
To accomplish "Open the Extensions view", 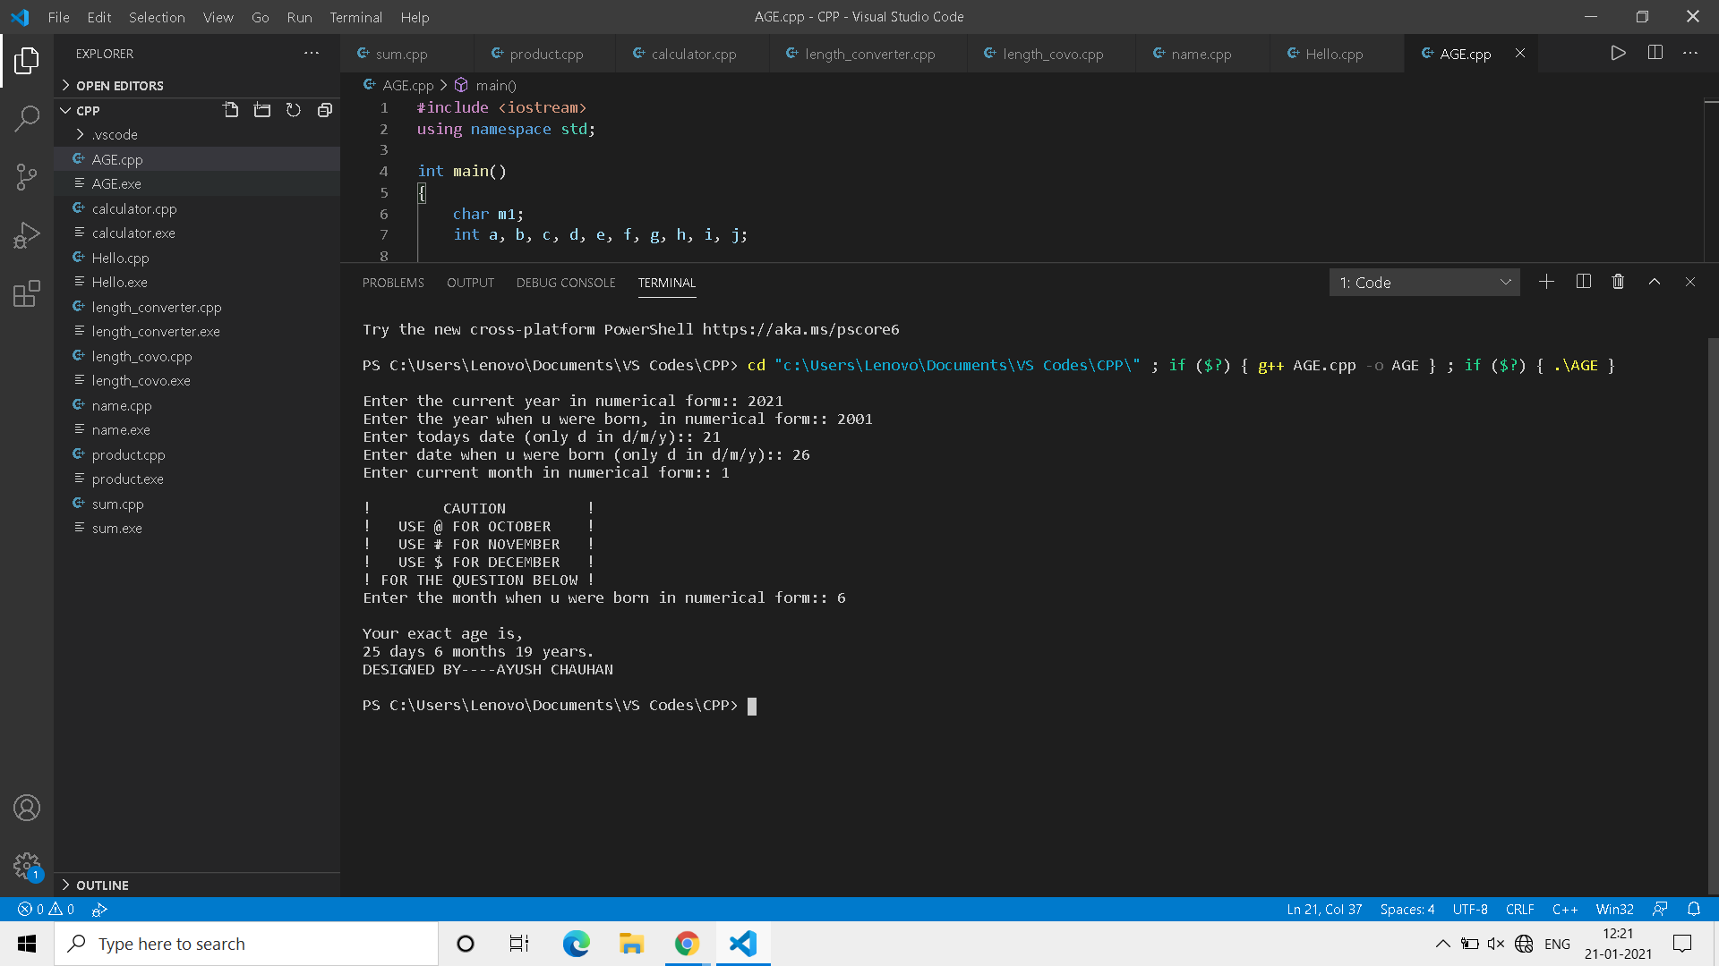I will 27,292.
